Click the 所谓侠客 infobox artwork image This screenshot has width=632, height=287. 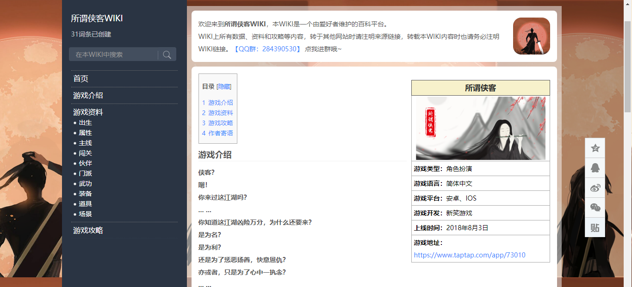tap(480, 128)
